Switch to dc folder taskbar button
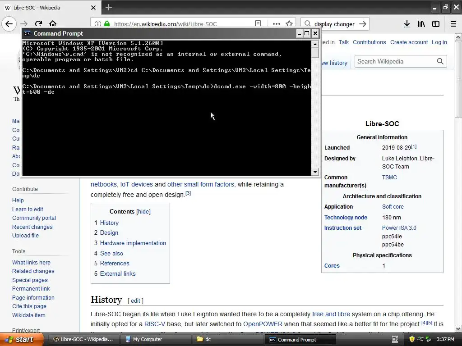This screenshot has width=462, height=346. coord(228,339)
